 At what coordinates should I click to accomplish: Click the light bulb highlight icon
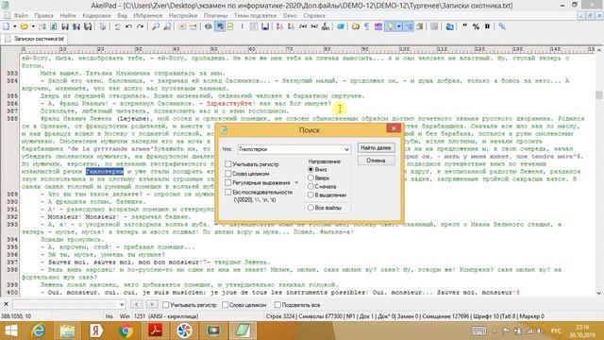pos(391,26)
